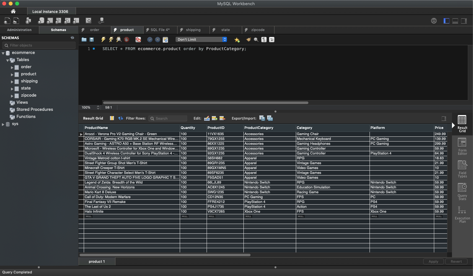Screen dimensions: 473x276
Task: Click in the Filter objects field
Action: click(x=39, y=45)
